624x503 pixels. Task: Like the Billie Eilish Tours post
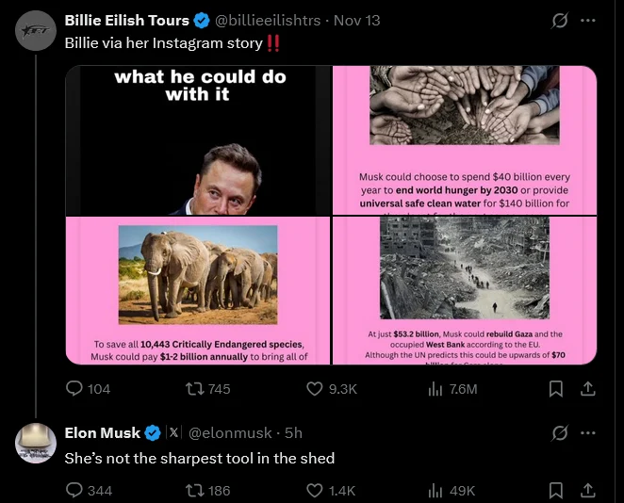(316, 388)
